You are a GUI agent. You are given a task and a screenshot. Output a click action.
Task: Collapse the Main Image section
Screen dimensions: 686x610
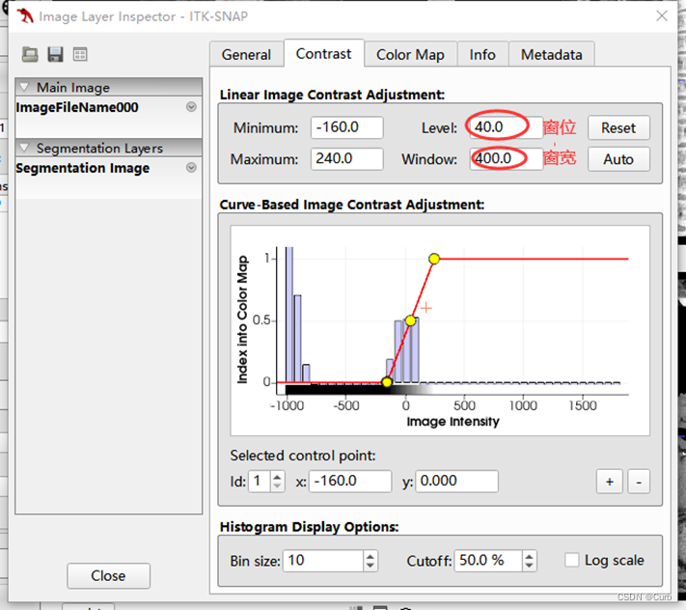point(25,87)
